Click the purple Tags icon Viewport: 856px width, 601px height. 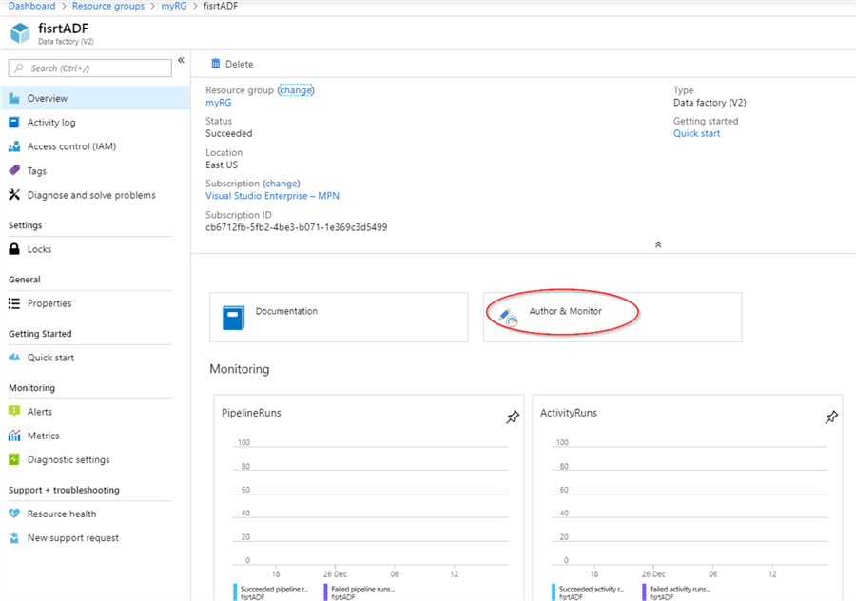click(x=14, y=170)
